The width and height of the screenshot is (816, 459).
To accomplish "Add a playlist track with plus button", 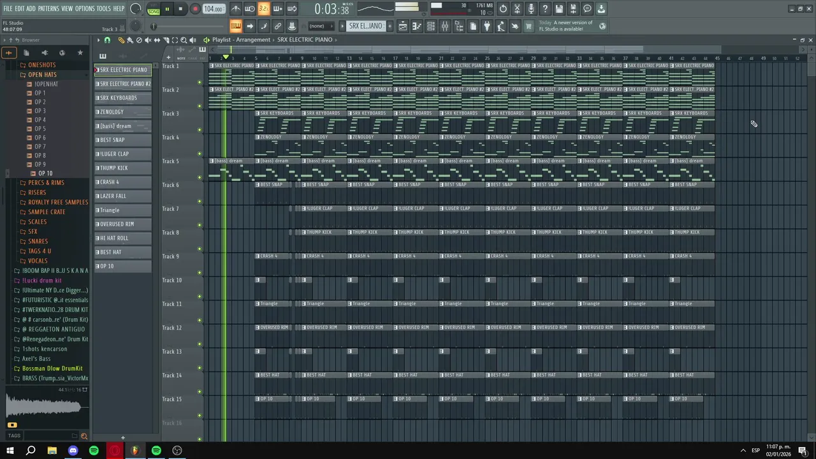I will pos(168,57).
